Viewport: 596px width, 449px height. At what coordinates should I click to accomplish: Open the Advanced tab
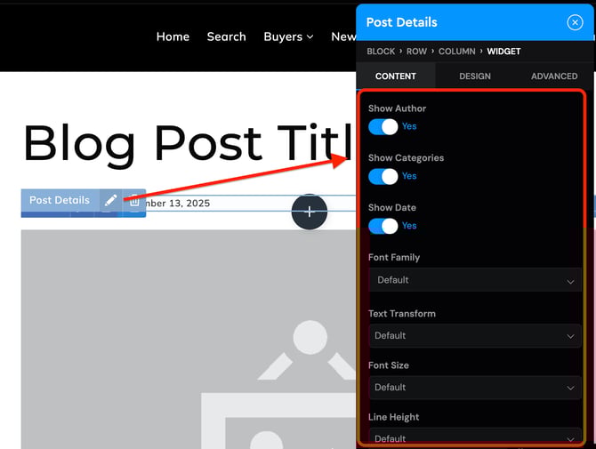click(x=554, y=76)
